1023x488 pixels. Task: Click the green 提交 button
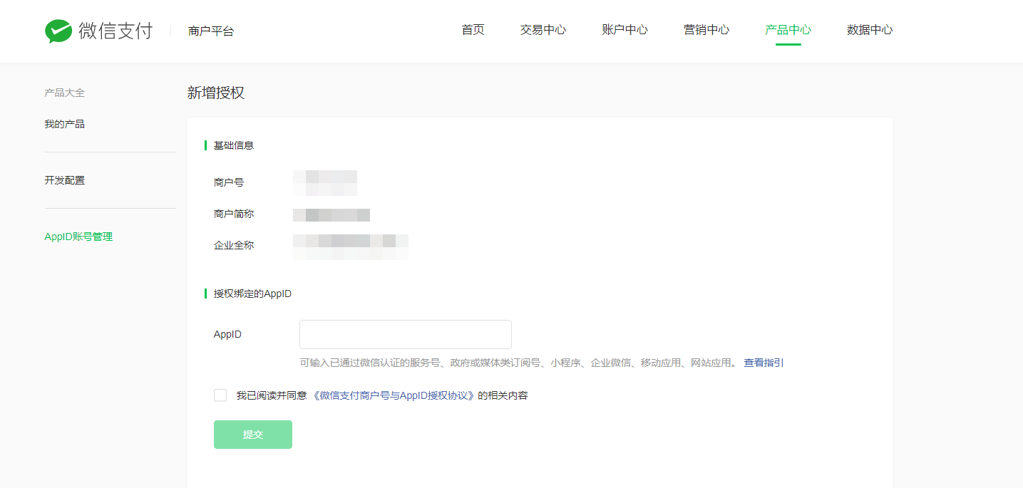pyautogui.click(x=253, y=435)
